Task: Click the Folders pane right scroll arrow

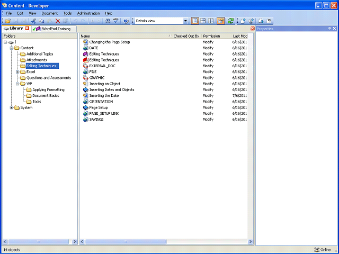Action: click(x=74, y=242)
